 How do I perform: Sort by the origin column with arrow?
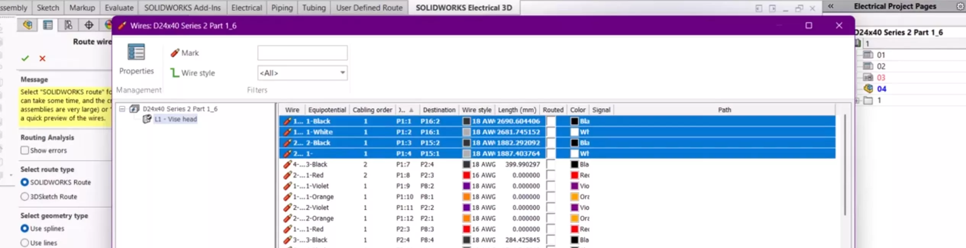(x=407, y=110)
